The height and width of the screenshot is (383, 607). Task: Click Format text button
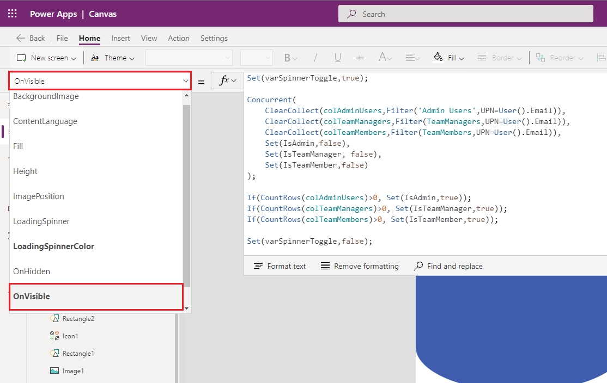click(280, 266)
